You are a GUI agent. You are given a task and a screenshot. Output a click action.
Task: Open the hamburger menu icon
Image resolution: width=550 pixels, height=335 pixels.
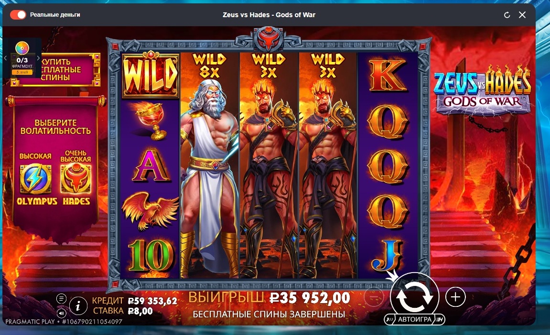coord(61,298)
